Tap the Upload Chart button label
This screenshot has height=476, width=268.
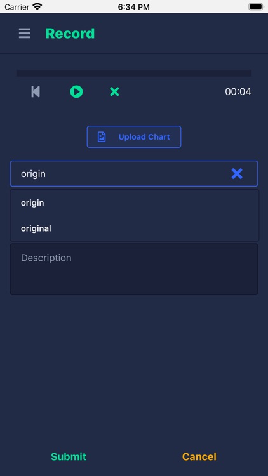click(144, 137)
